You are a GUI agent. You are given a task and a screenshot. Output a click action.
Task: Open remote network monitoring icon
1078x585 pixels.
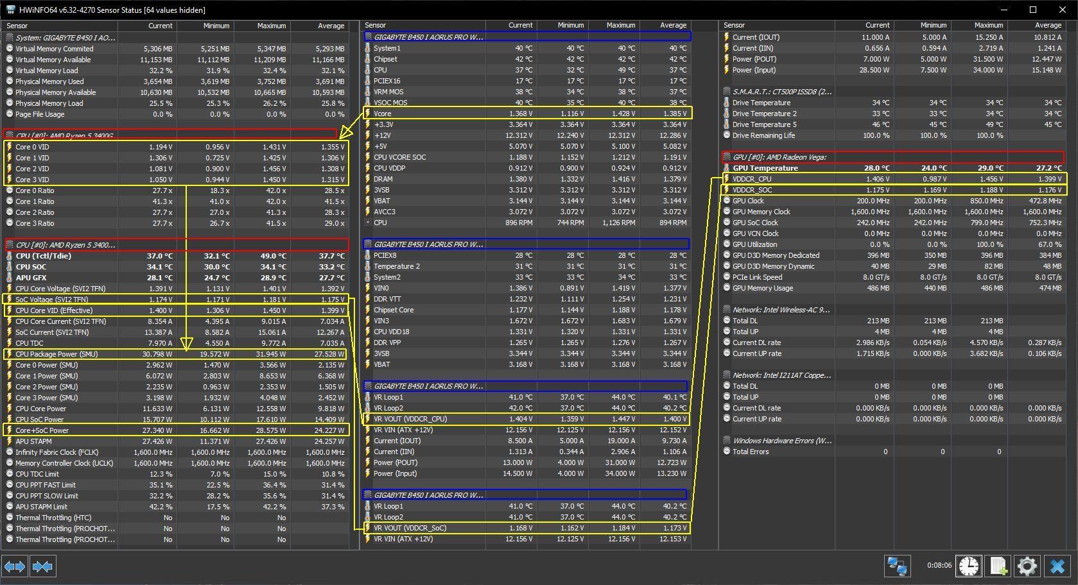pos(896,566)
